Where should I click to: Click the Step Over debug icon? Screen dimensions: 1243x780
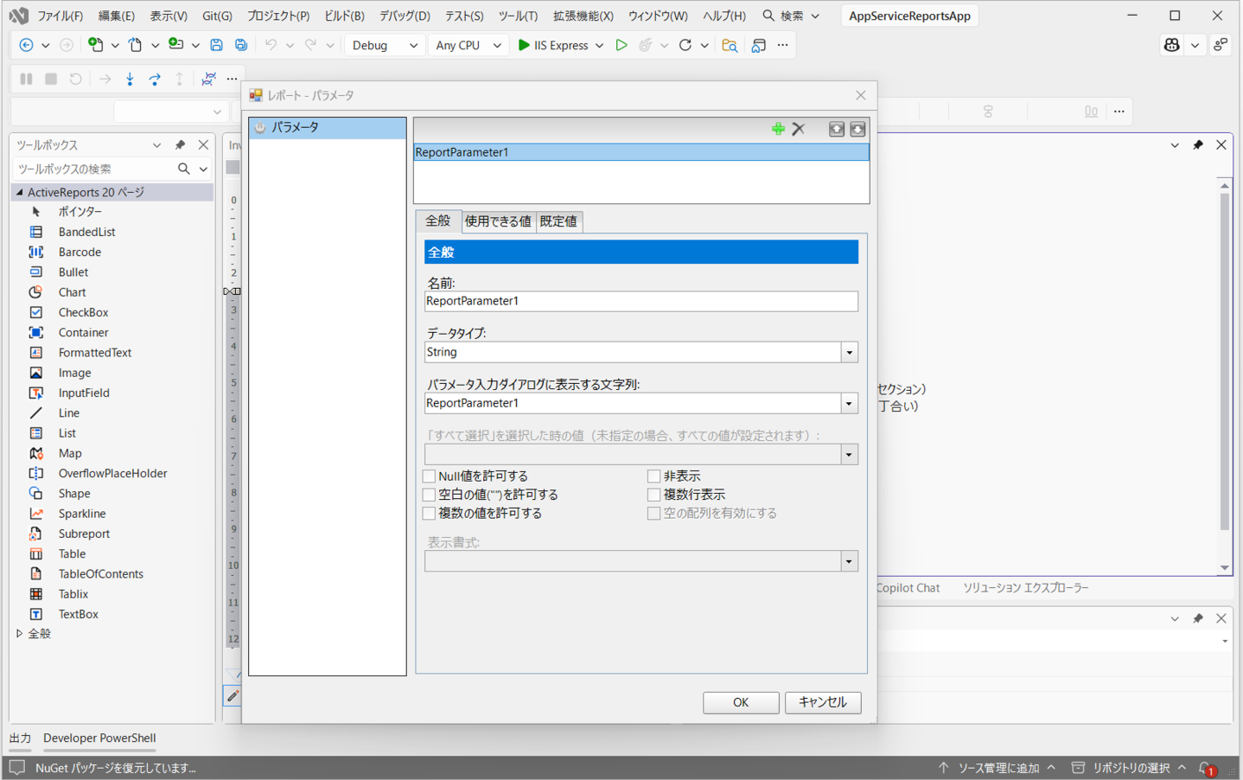click(155, 79)
